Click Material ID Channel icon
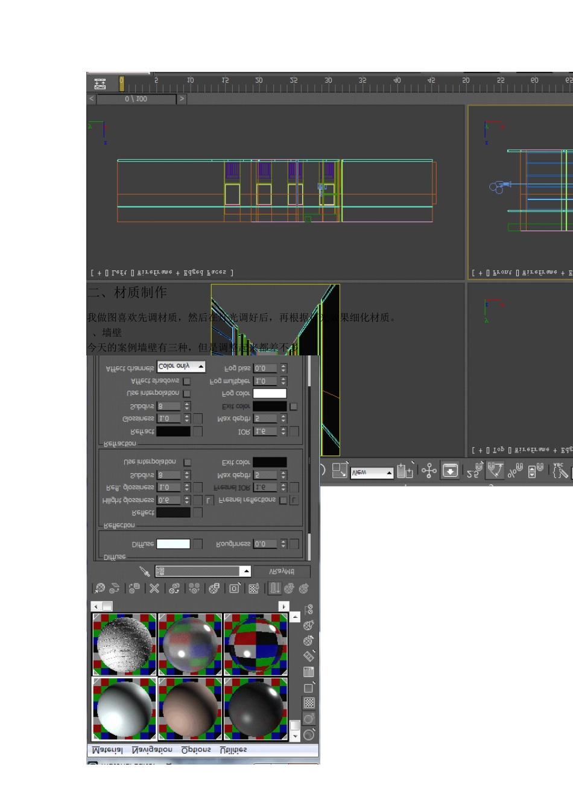This screenshot has width=573, height=811. tap(235, 588)
